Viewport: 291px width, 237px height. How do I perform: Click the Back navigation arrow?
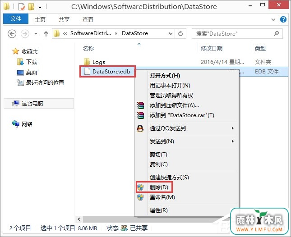click(12, 34)
